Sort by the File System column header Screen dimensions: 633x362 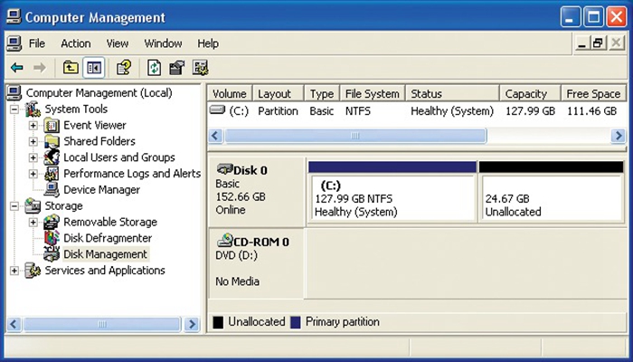pyautogui.click(x=373, y=93)
